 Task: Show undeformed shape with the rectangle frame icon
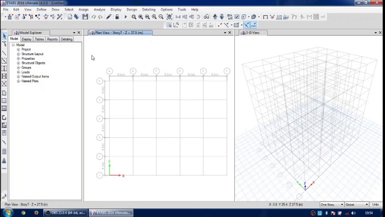click(265, 17)
